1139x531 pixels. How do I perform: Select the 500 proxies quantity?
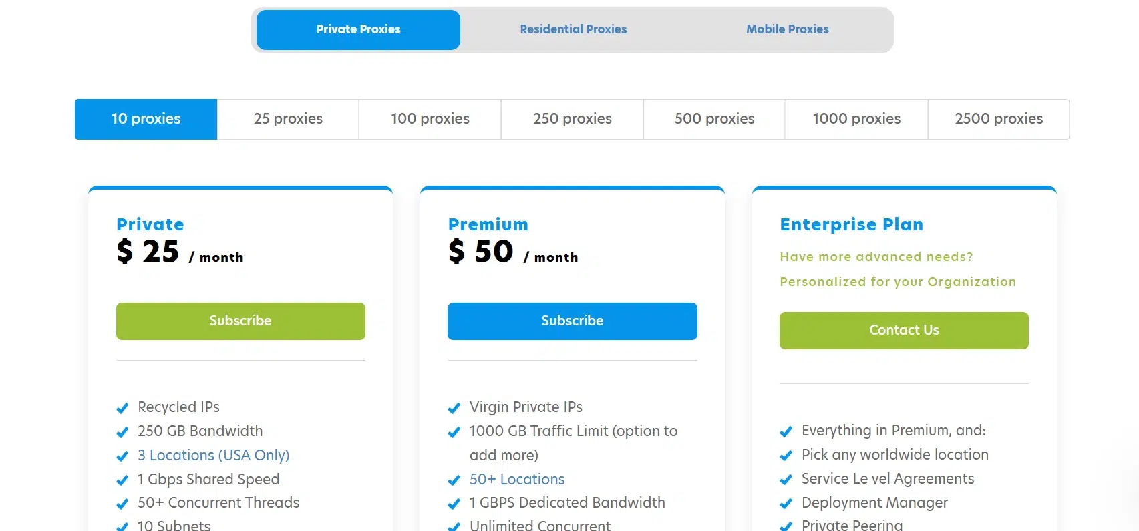pyautogui.click(x=714, y=119)
